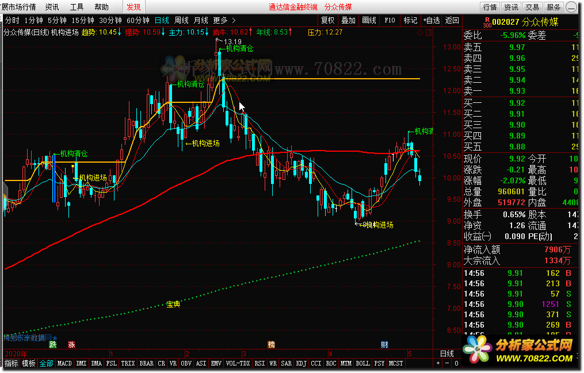584x373 pixels.
Task: Select the KDJ indicator
Action: pyautogui.click(x=301, y=363)
